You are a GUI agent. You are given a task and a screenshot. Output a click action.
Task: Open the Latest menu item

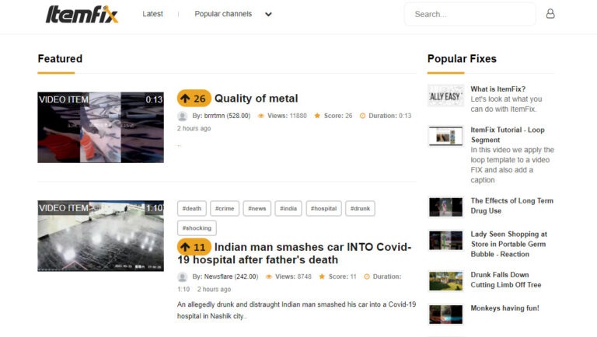(152, 14)
